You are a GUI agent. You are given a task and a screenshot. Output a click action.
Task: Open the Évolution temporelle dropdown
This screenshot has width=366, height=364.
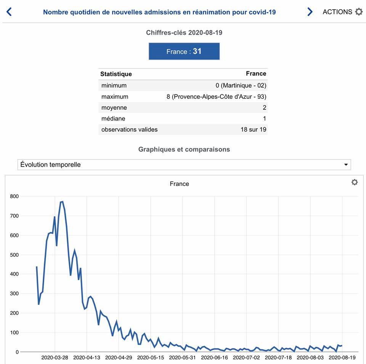(184, 165)
